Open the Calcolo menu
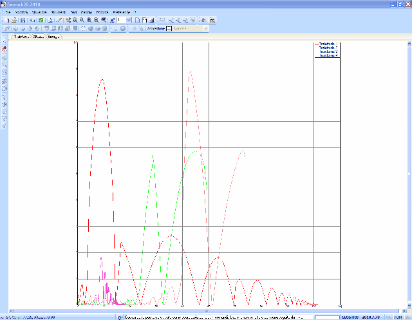412x320 pixels. pyautogui.click(x=86, y=12)
